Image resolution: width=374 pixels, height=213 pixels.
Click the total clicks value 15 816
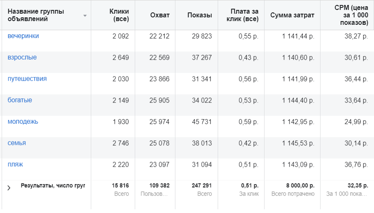click(120, 186)
